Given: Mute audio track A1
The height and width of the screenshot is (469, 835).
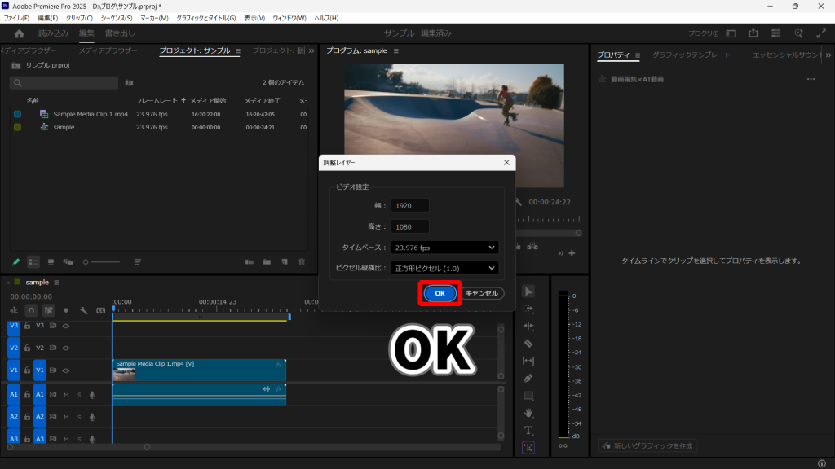Looking at the screenshot, I should point(66,395).
